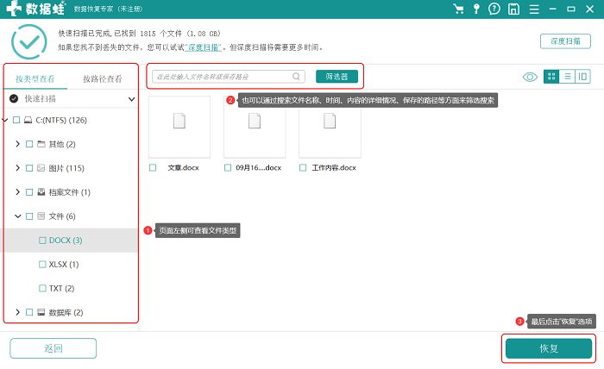
Task: Check the 文章.docx checkbox
Action: point(153,168)
